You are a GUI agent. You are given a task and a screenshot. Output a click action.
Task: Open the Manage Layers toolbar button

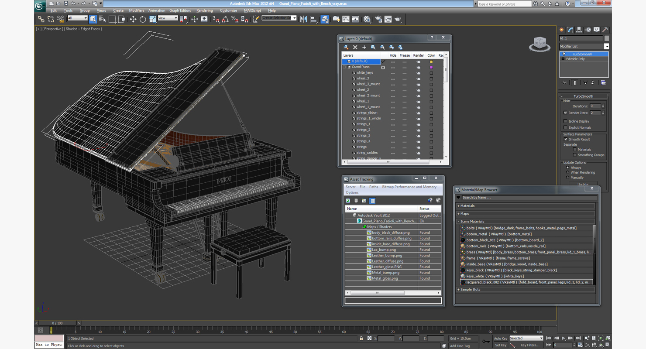point(325,19)
